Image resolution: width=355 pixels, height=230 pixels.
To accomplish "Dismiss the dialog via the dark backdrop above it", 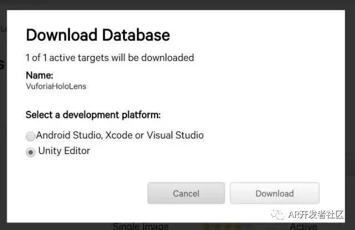I will click(177, 4).
